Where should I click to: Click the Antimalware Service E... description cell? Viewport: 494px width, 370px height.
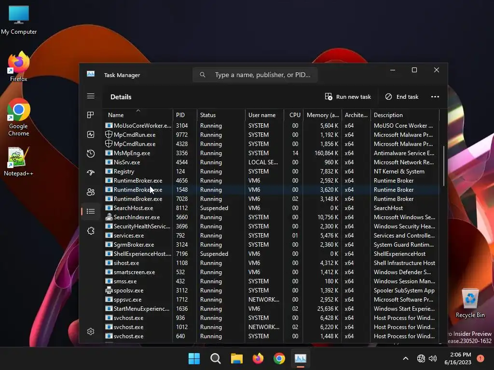[x=404, y=153]
